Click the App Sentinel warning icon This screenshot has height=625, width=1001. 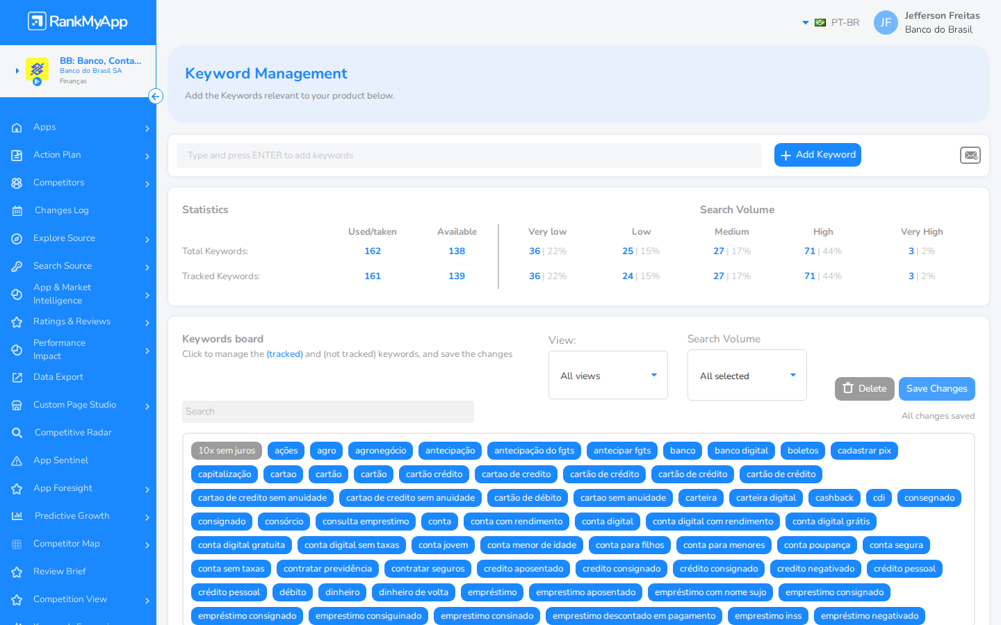tap(17, 461)
